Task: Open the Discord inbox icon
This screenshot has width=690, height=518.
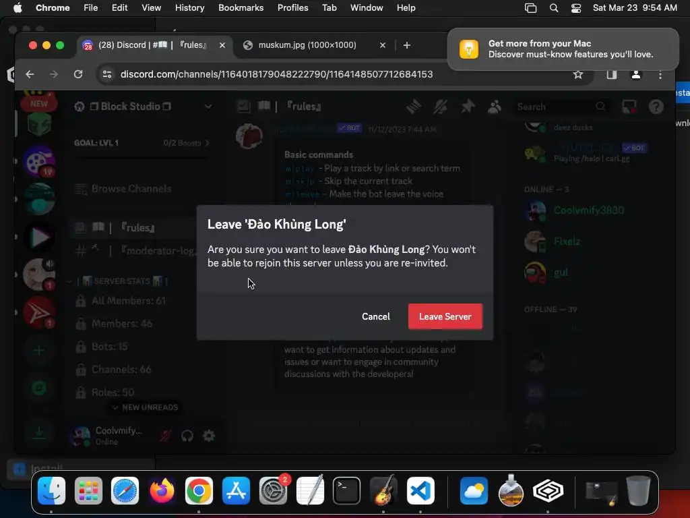Action: click(629, 107)
